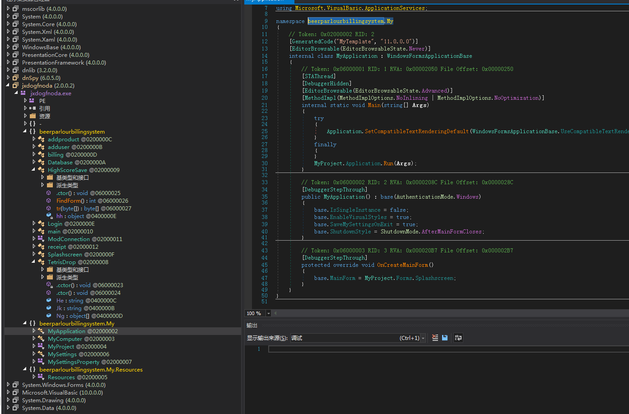Follow WindowsFormsApplicationBase base class link
The height and width of the screenshot is (414, 629).
pos(429,56)
